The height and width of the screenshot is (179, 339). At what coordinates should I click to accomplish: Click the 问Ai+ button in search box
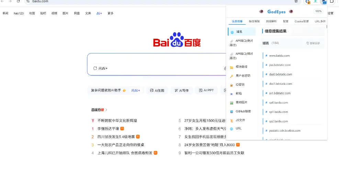pos(101,68)
